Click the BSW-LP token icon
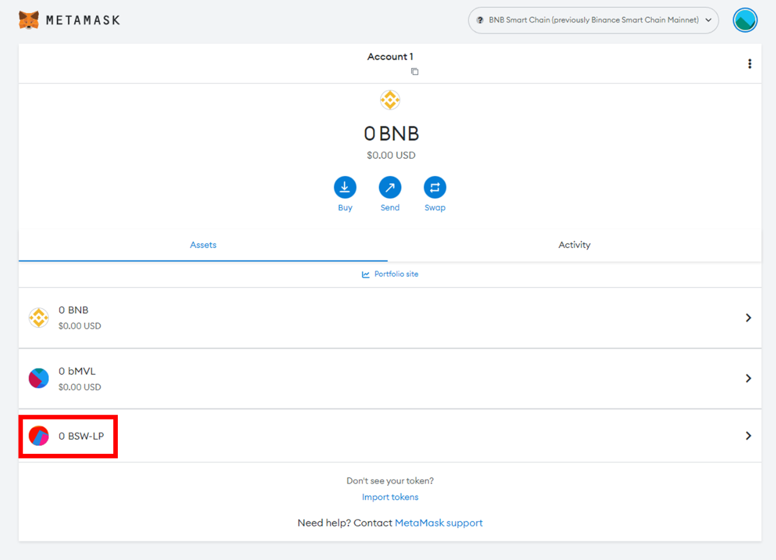Image resolution: width=776 pixels, height=560 pixels. pyautogui.click(x=39, y=436)
